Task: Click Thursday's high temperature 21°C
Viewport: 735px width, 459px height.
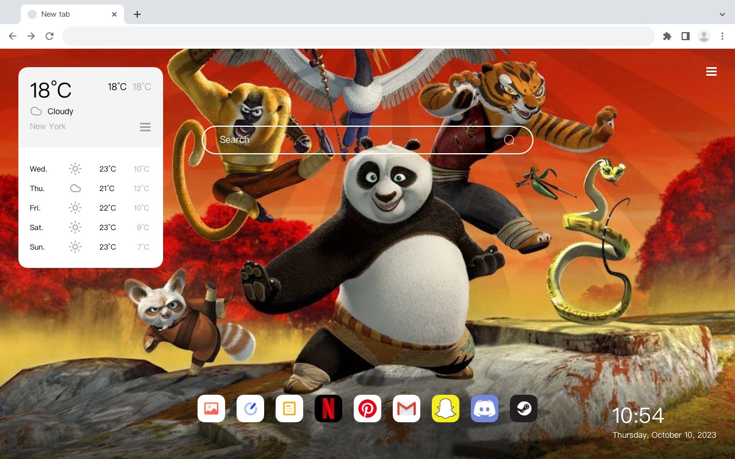Action: coord(107,188)
